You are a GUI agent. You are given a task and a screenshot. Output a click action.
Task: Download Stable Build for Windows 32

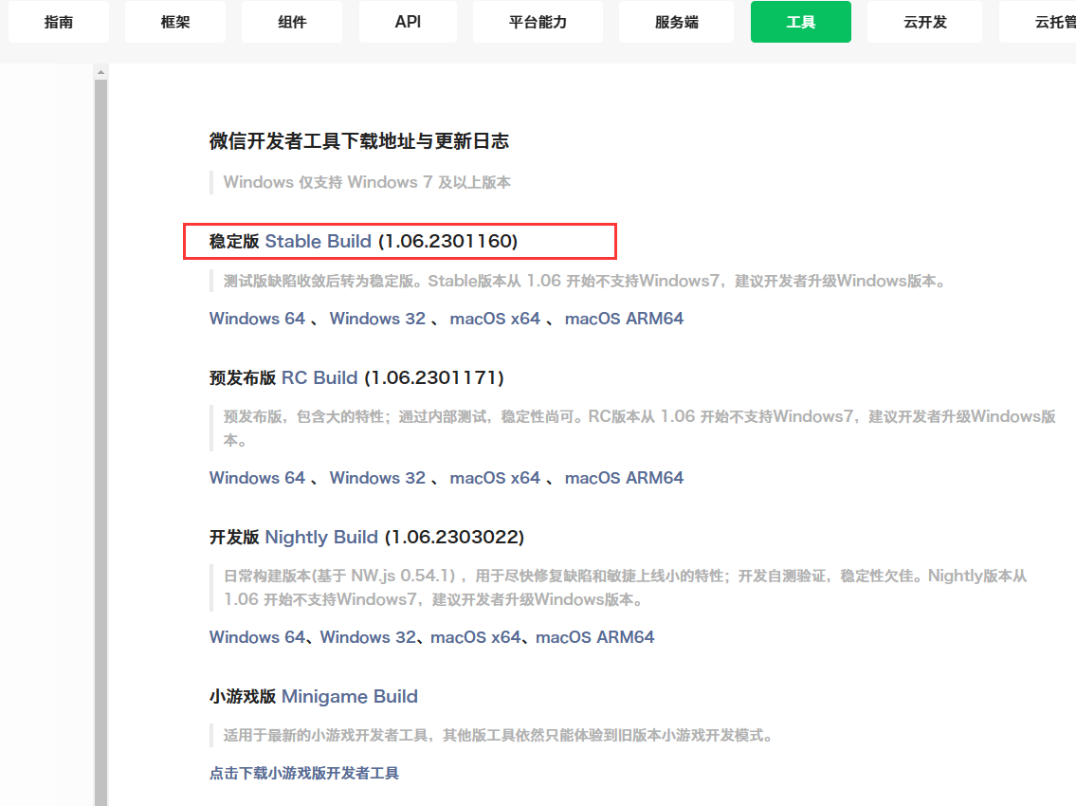[x=377, y=319]
